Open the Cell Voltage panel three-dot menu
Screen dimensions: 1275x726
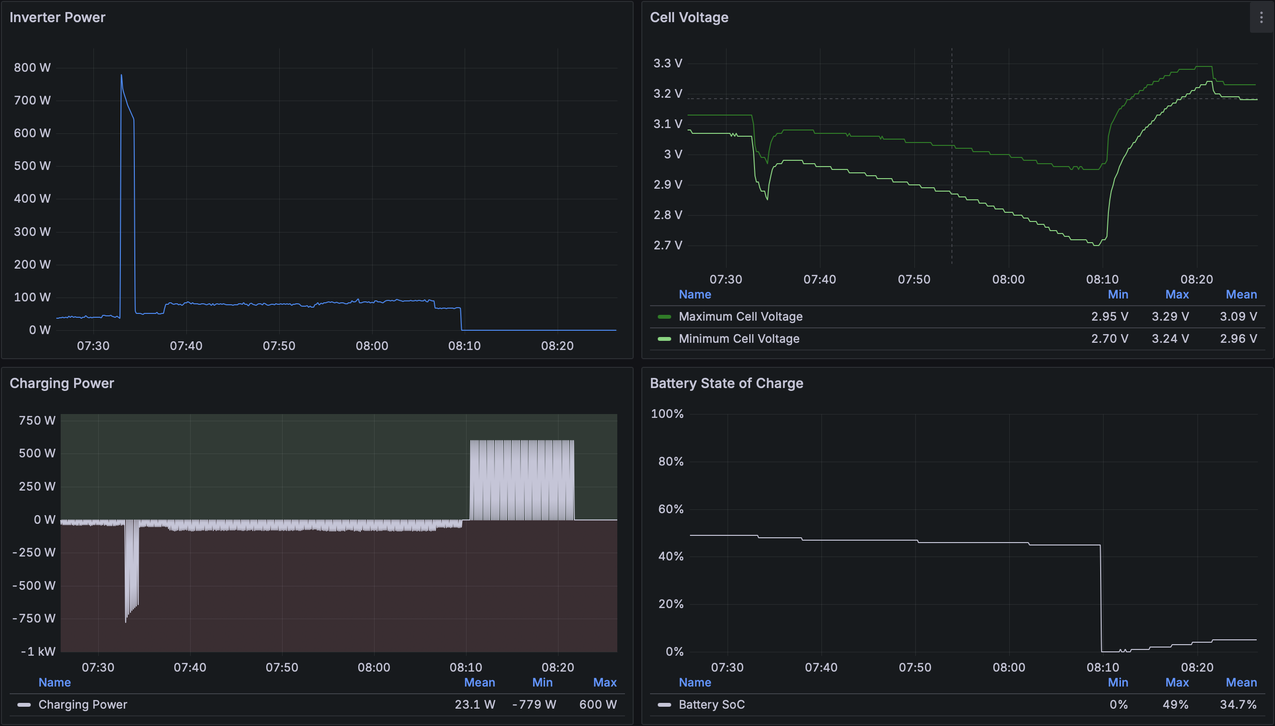[x=1261, y=17]
